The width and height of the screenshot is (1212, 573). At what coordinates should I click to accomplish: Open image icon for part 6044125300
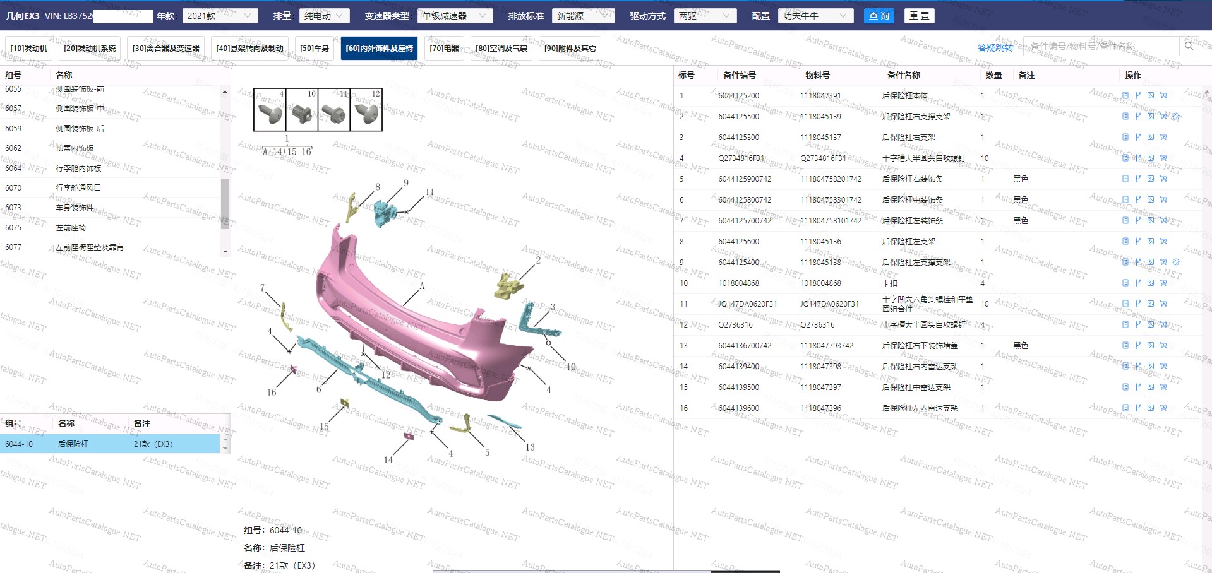pos(1150,138)
